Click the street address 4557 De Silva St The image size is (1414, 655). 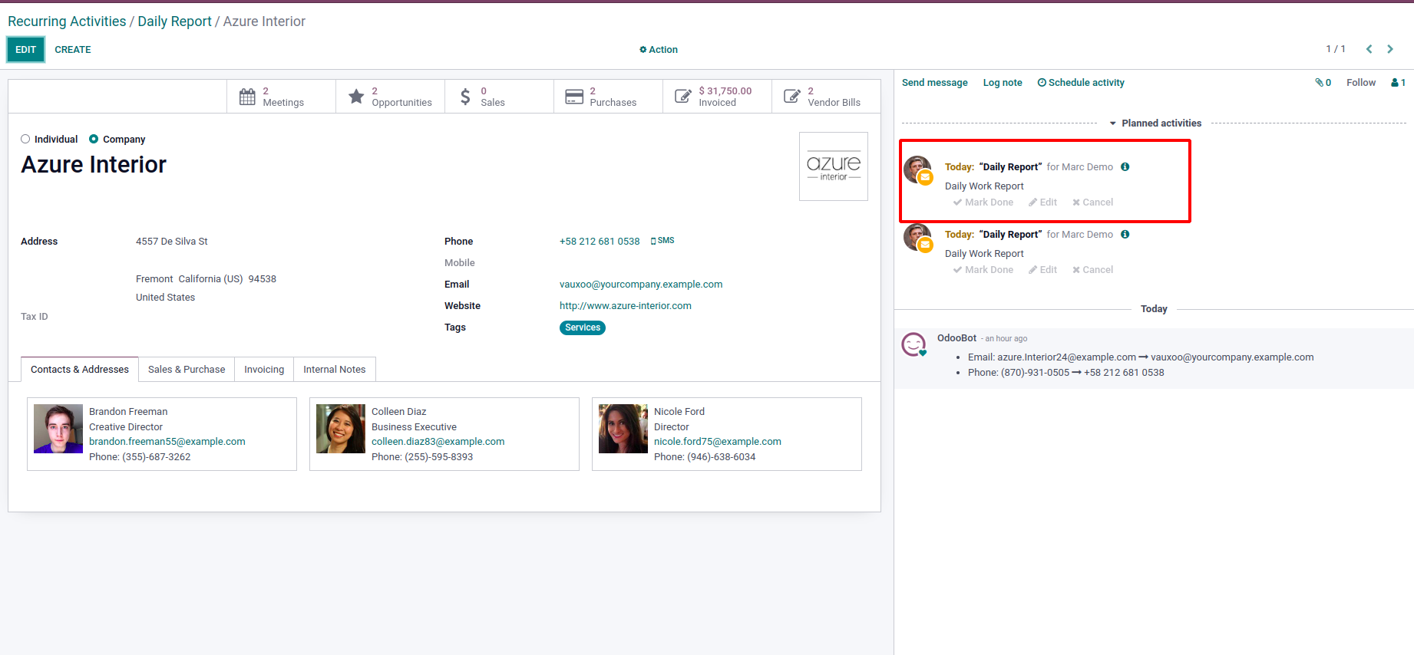[x=172, y=242]
